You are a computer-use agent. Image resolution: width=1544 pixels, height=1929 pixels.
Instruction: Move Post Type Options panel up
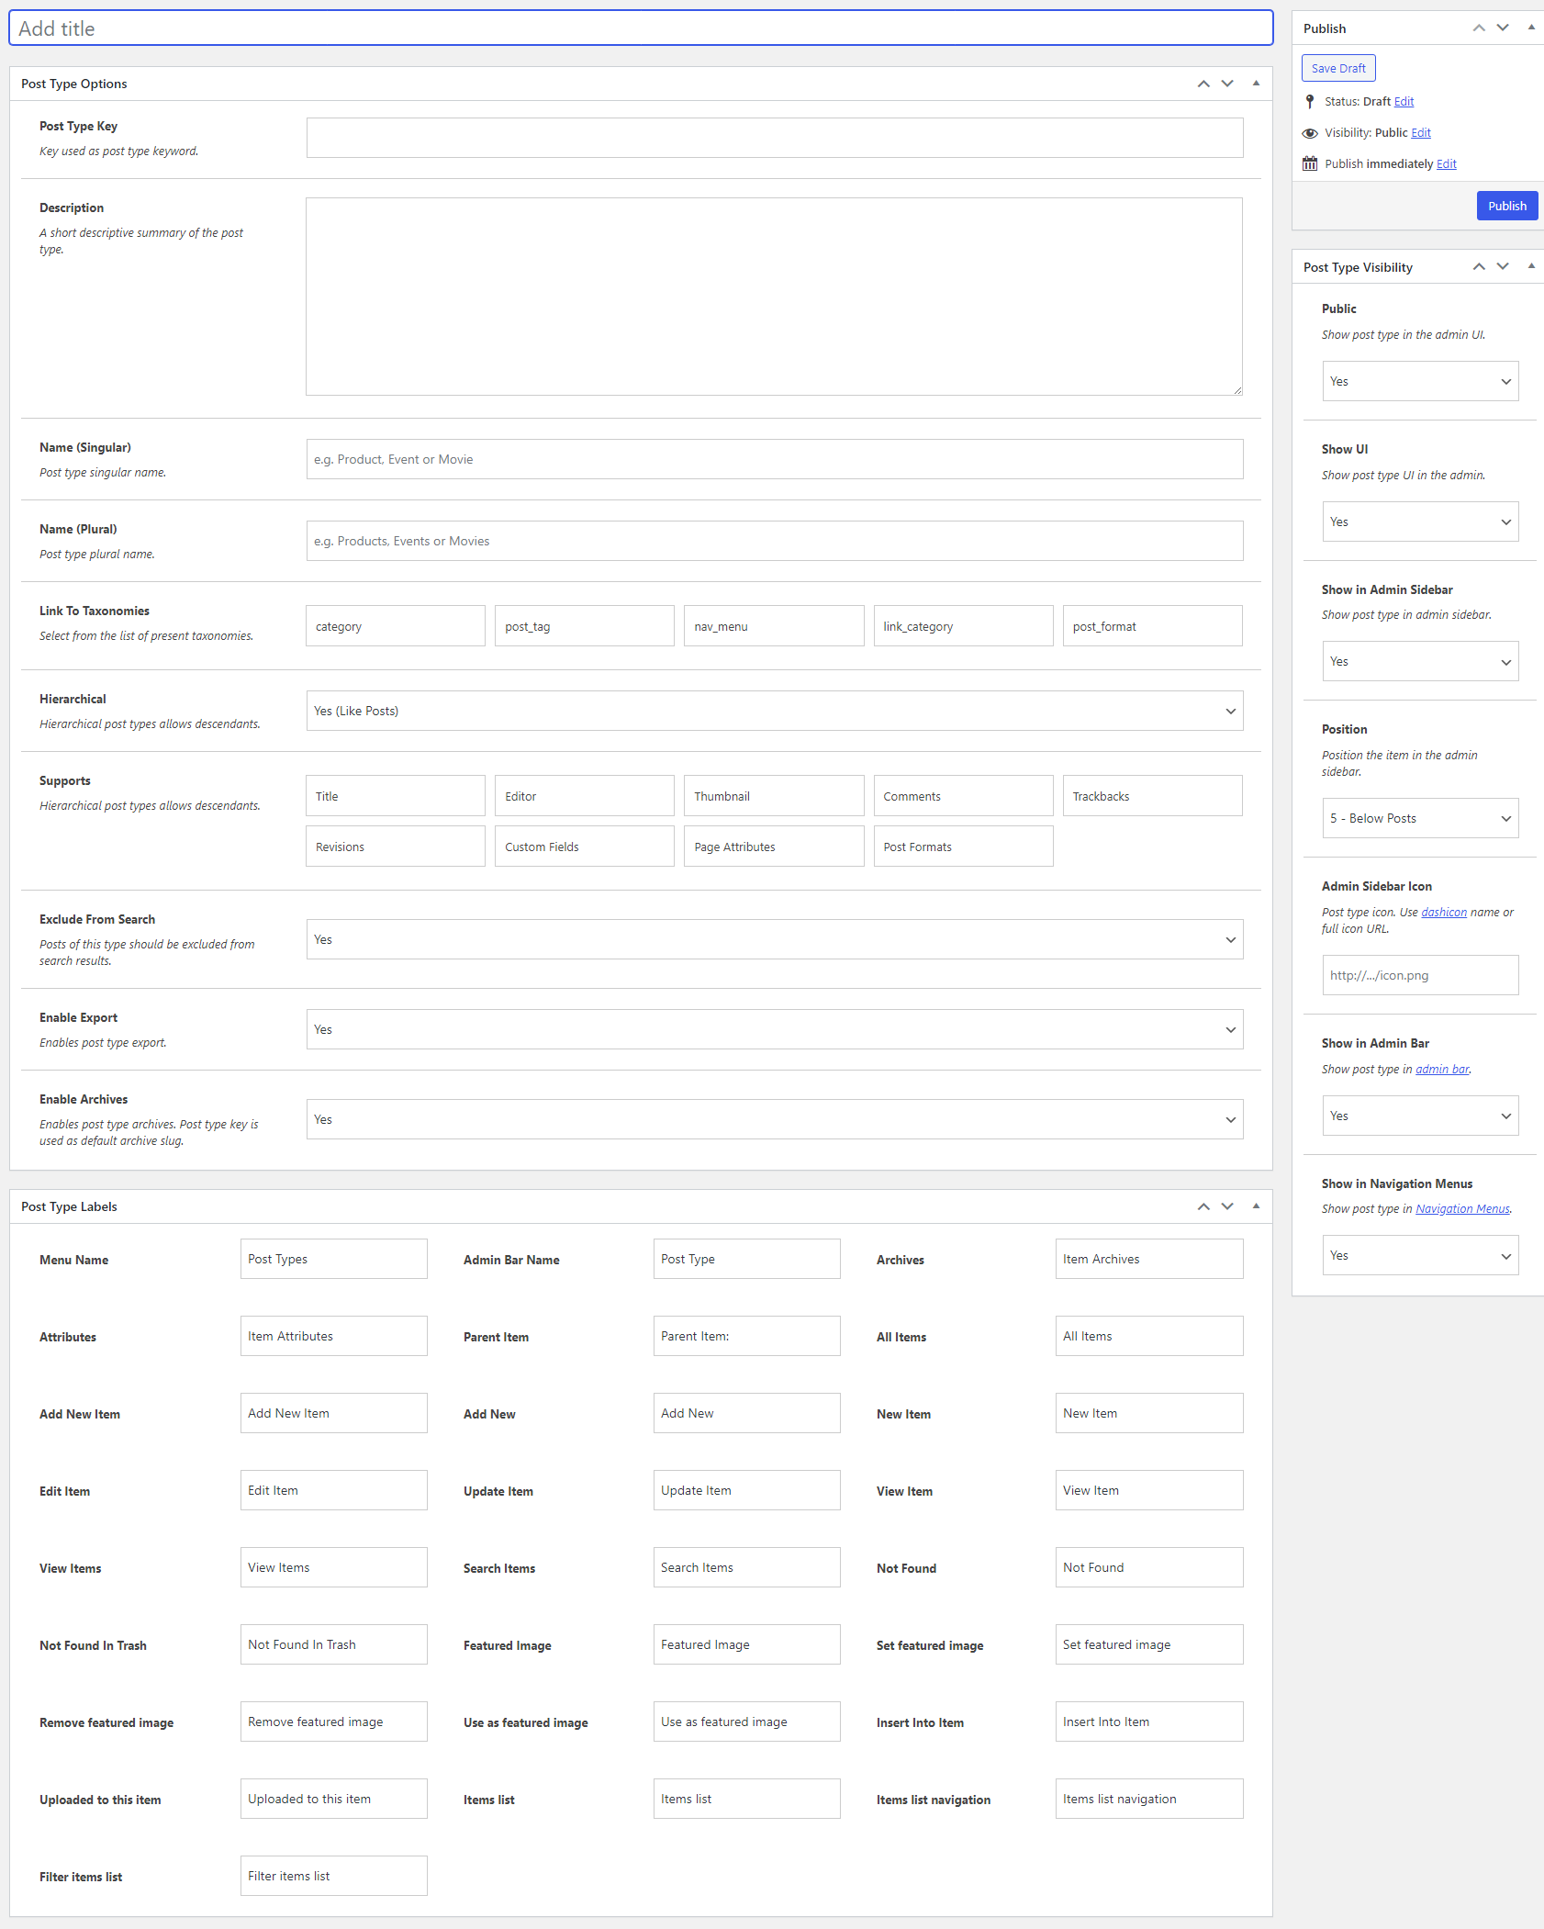tap(1203, 84)
